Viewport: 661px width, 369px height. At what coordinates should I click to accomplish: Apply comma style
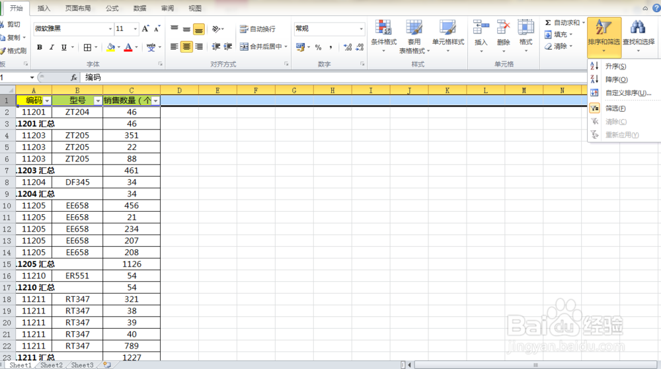(x=330, y=47)
